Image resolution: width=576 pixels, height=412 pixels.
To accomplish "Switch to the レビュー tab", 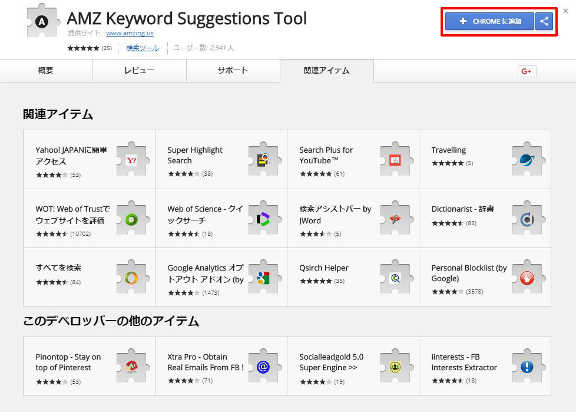I will point(139,71).
